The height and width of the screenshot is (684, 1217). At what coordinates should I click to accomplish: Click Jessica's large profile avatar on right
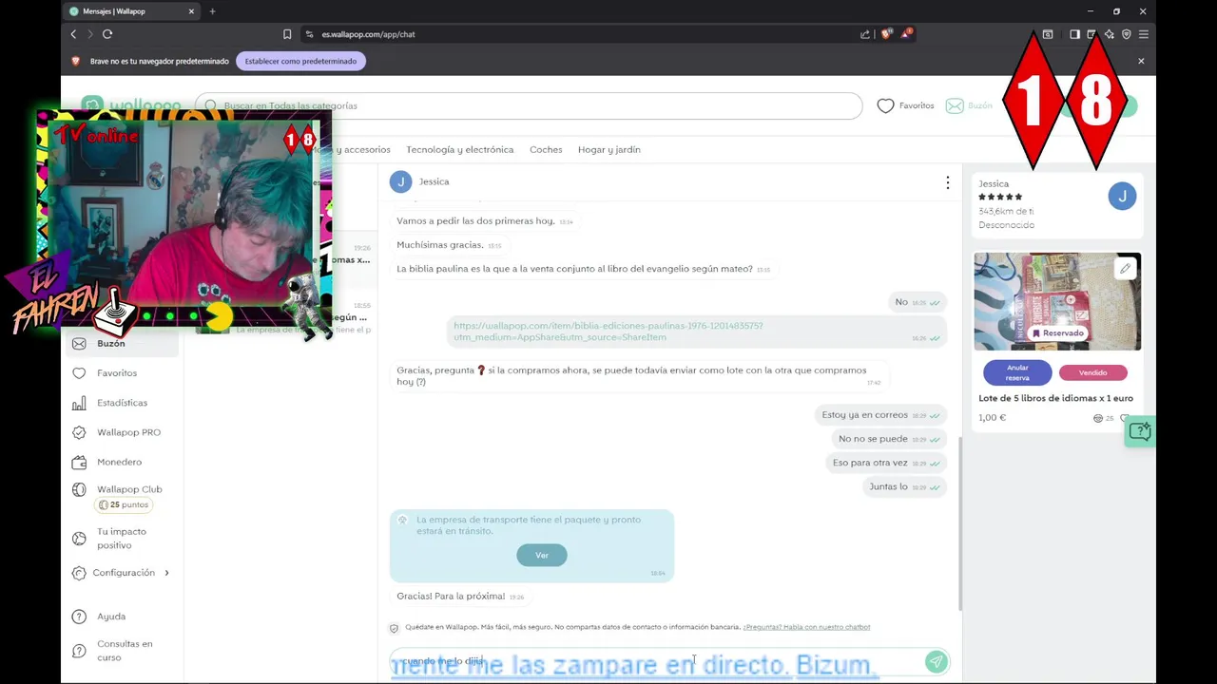[1122, 196]
